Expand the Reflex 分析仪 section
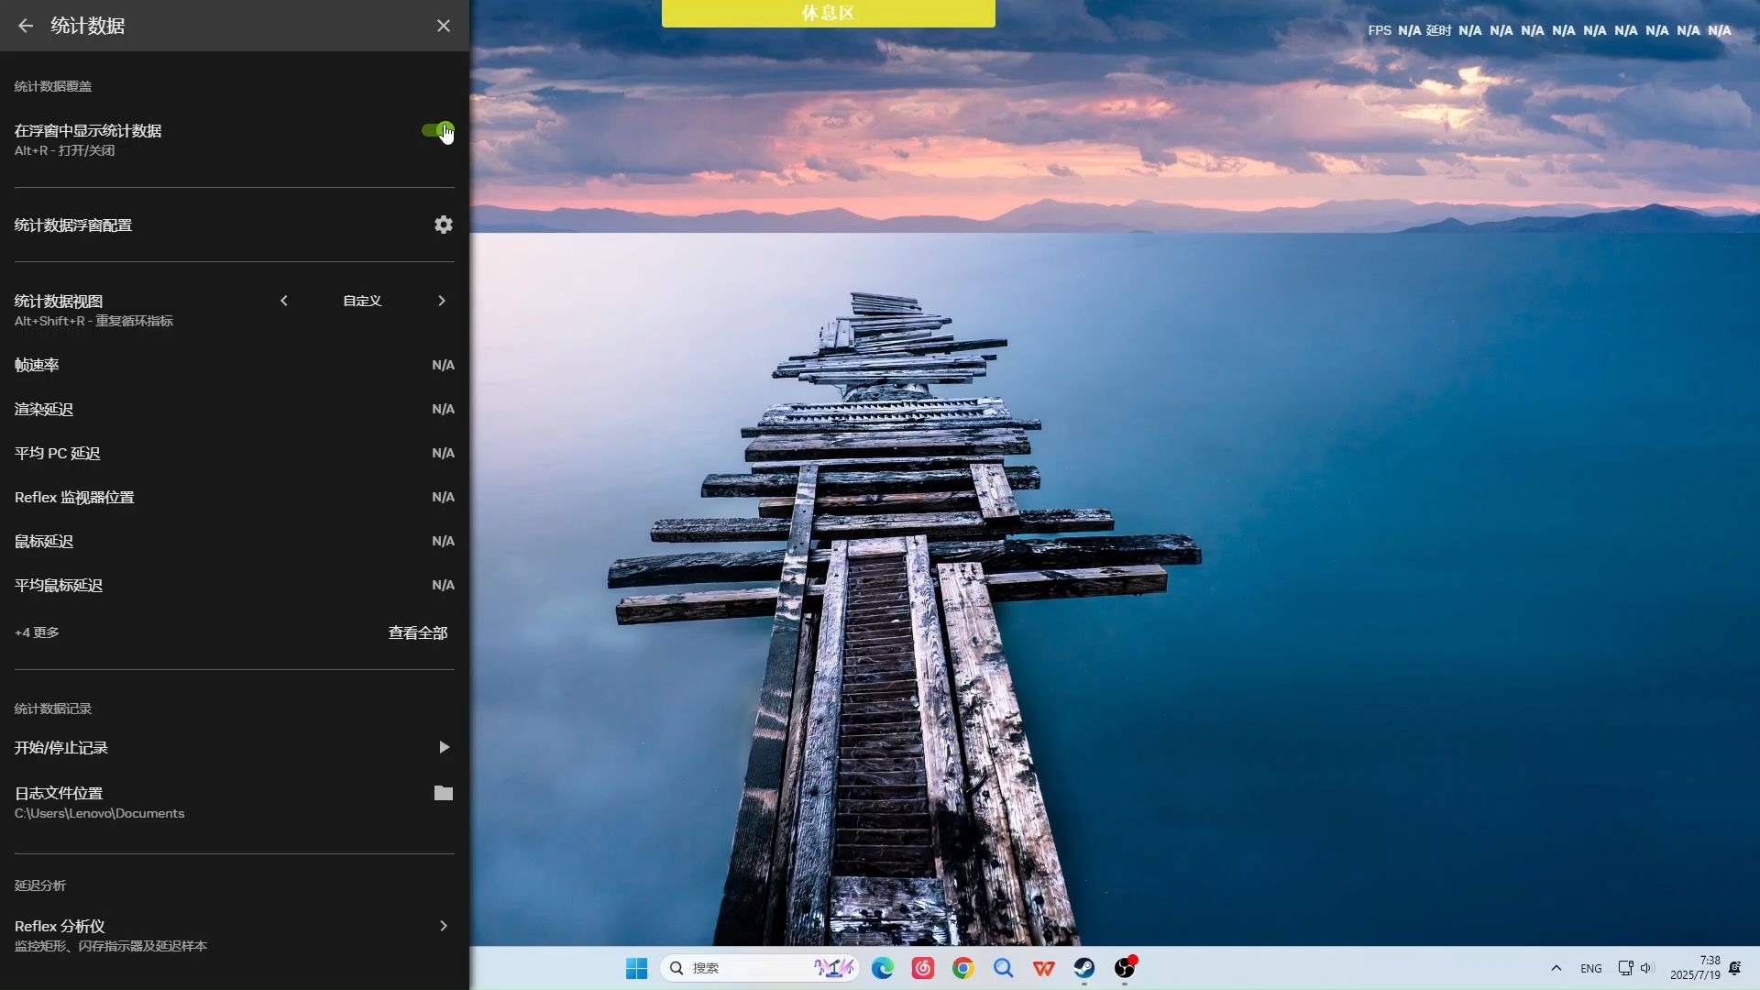The image size is (1760, 990). 443,926
